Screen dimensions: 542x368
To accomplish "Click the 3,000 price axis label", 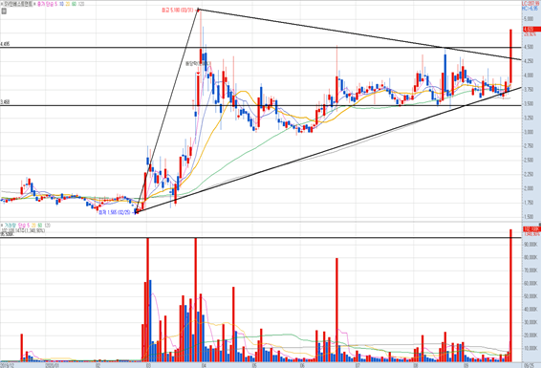I will pyautogui.click(x=529, y=132).
